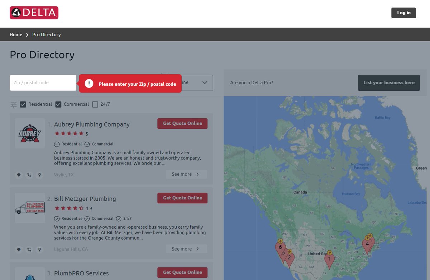Select map pin number 4
This screenshot has height=280, width=430.
(367, 245)
